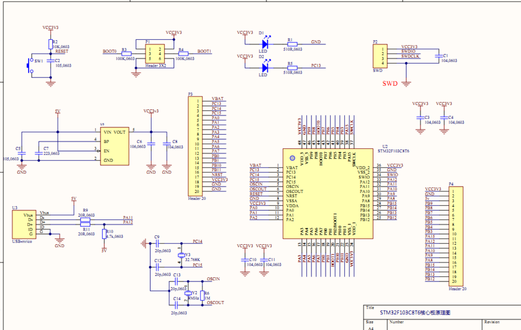Select the Y2 8MHz crystal
The height and width of the screenshot is (330, 521).
click(x=188, y=293)
